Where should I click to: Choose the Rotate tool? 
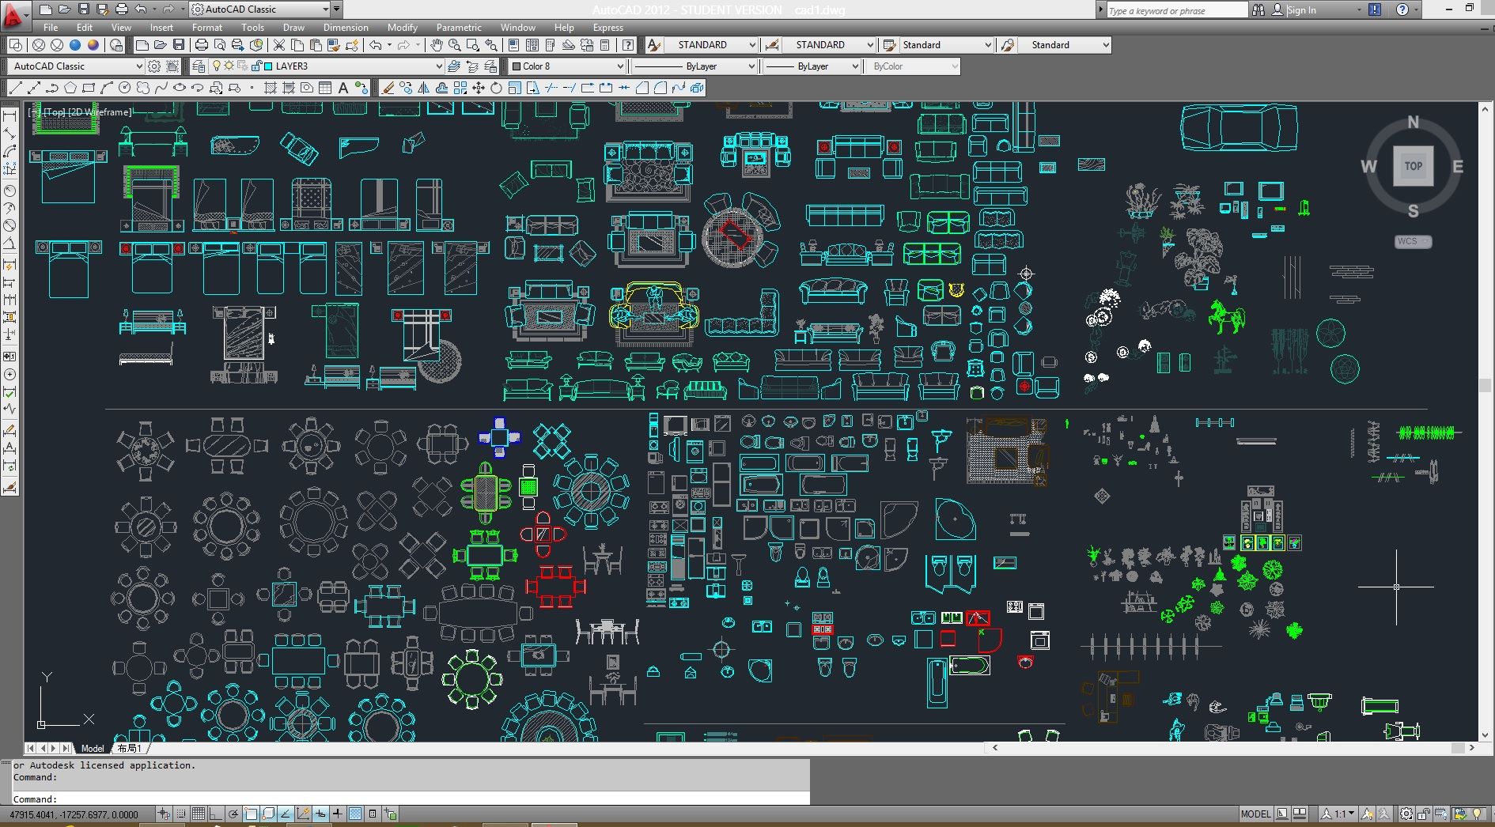point(496,88)
